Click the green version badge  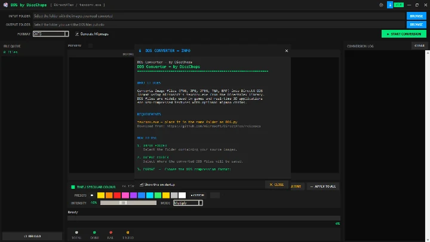click(399, 5)
